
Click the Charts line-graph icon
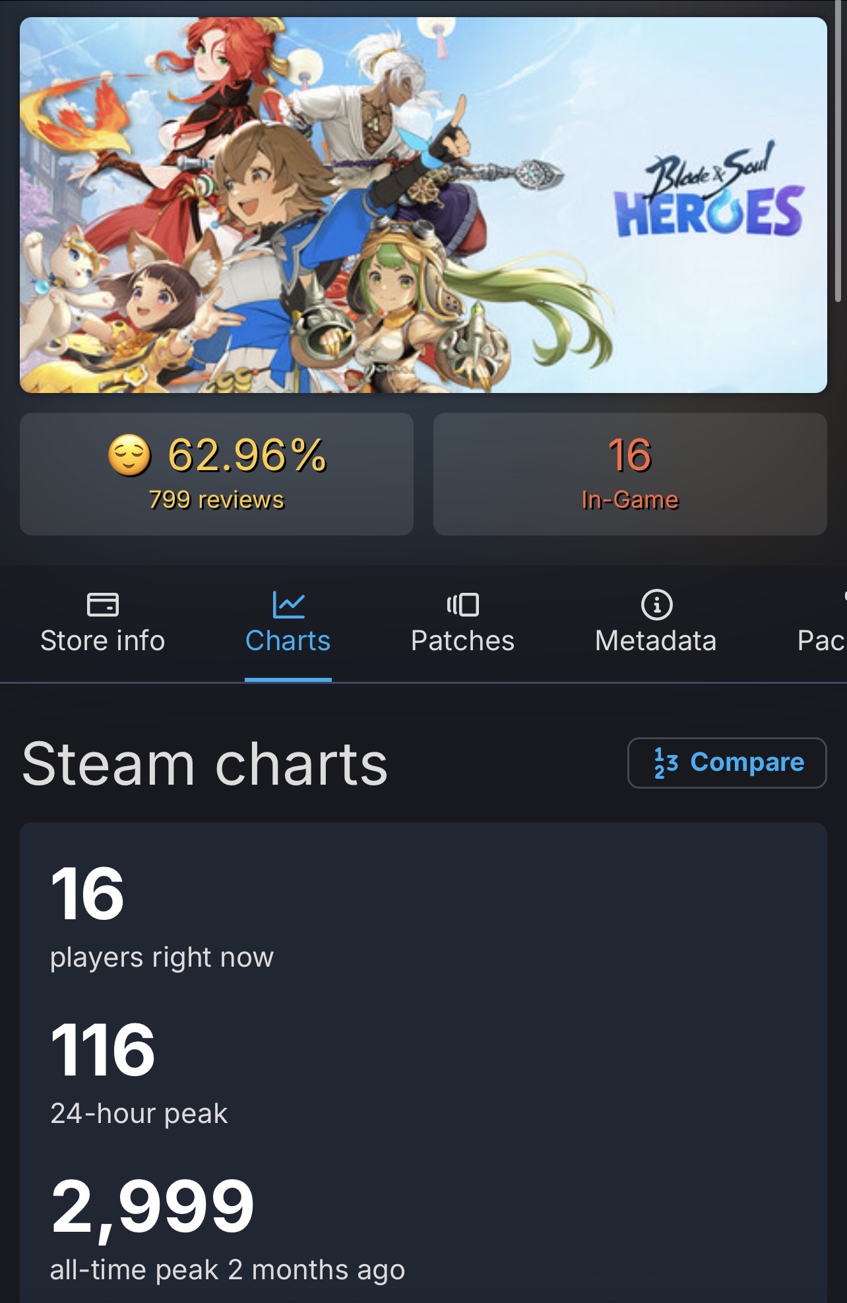coord(288,604)
